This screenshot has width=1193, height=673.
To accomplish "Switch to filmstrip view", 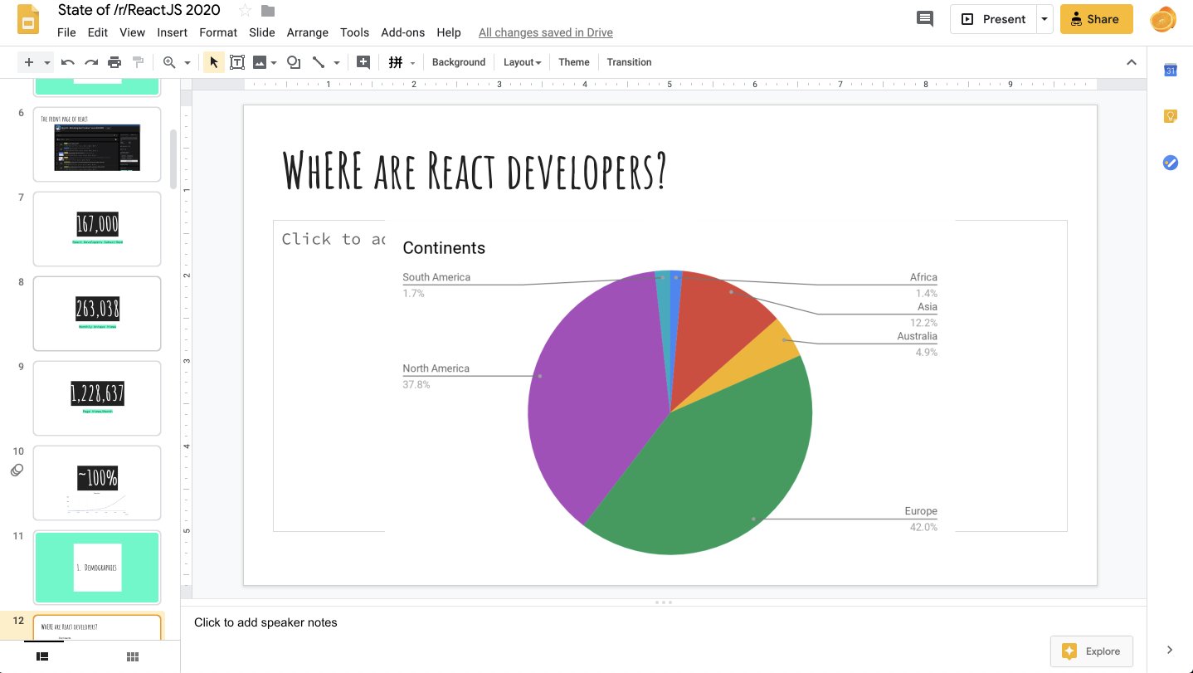I will tap(42, 656).
